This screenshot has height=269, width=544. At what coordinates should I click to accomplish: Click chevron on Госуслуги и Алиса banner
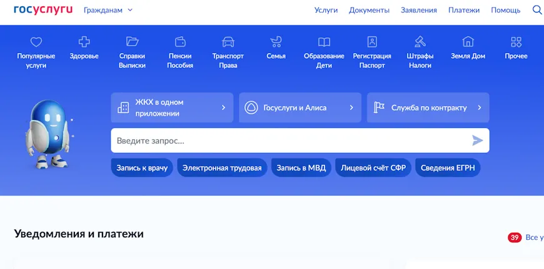[x=351, y=108]
